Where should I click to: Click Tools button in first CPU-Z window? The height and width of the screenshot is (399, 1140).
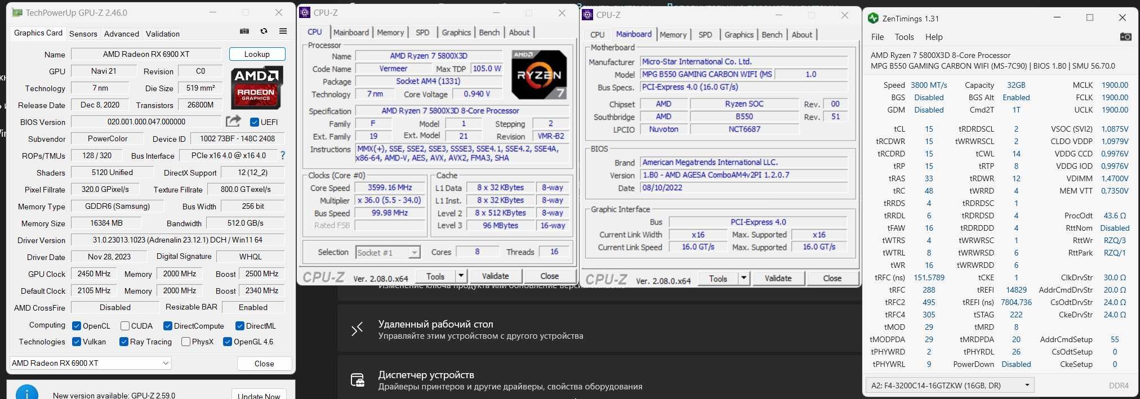[435, 276]
